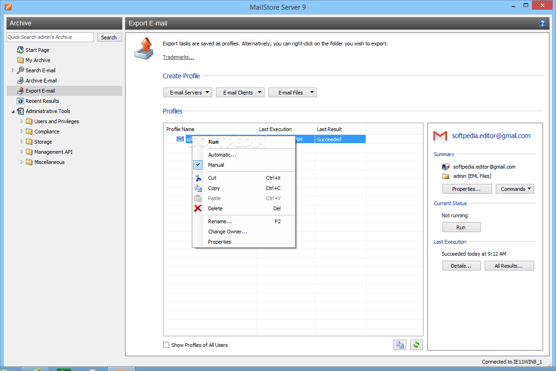Collapse the Administrative Tools tree node
The image size is (556, 371).
[13, 111]
